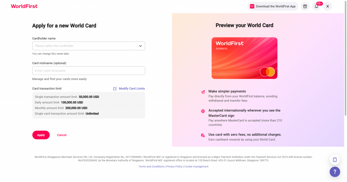Open the gift rewards icon
The height and width of the screenshot is (182, 347).
pyautogui.click(x=305, y=6)
